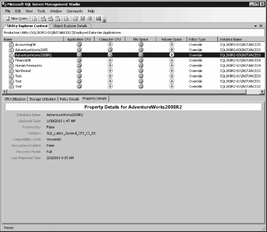Viewport: 267px width, 232px height.
Task: Click Human Resources Volume Space icon
Action: 172,65
